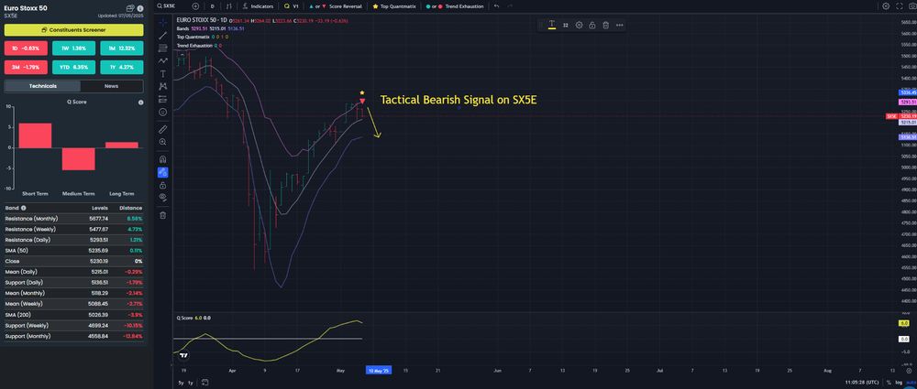
Task: Open the go-to-date calendar icon
Action: point(205,383)
